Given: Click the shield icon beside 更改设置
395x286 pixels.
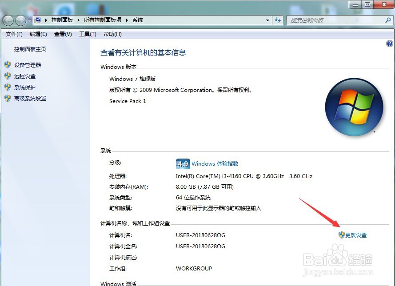Looking at the screenshot, I should [x=341, y=235].
